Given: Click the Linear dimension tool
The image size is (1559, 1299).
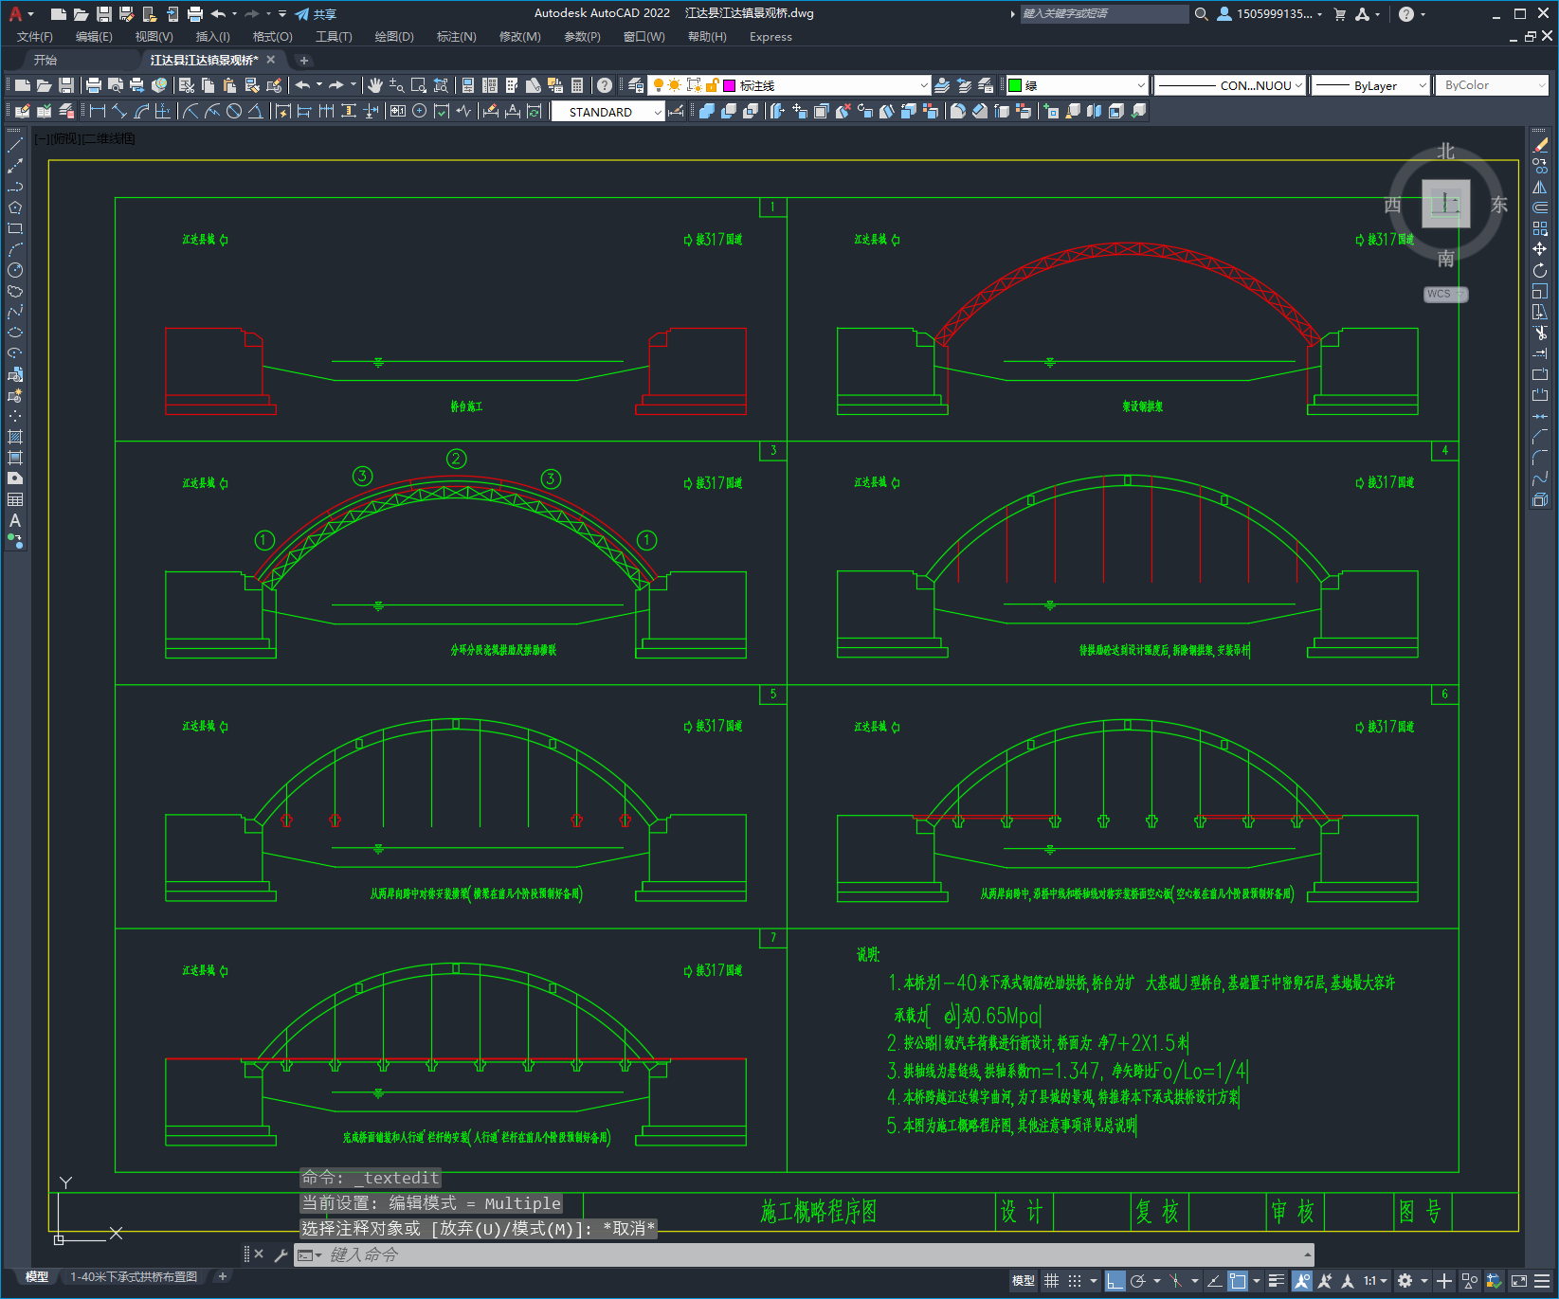Looking at the screenshot, I should [98, 111].
